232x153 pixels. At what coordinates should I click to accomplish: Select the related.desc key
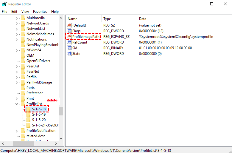point(36,136)
